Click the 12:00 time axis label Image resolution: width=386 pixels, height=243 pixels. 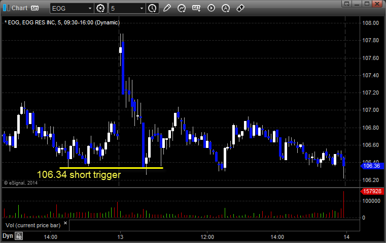click(x=207, y=237)
